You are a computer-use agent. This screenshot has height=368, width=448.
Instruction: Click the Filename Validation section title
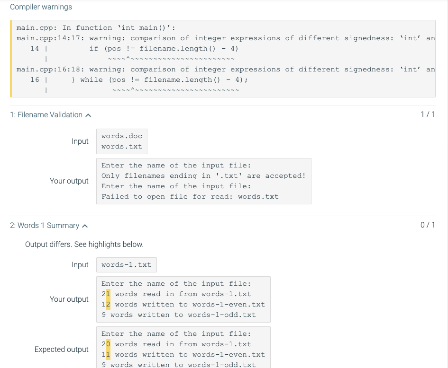point(46,114)
